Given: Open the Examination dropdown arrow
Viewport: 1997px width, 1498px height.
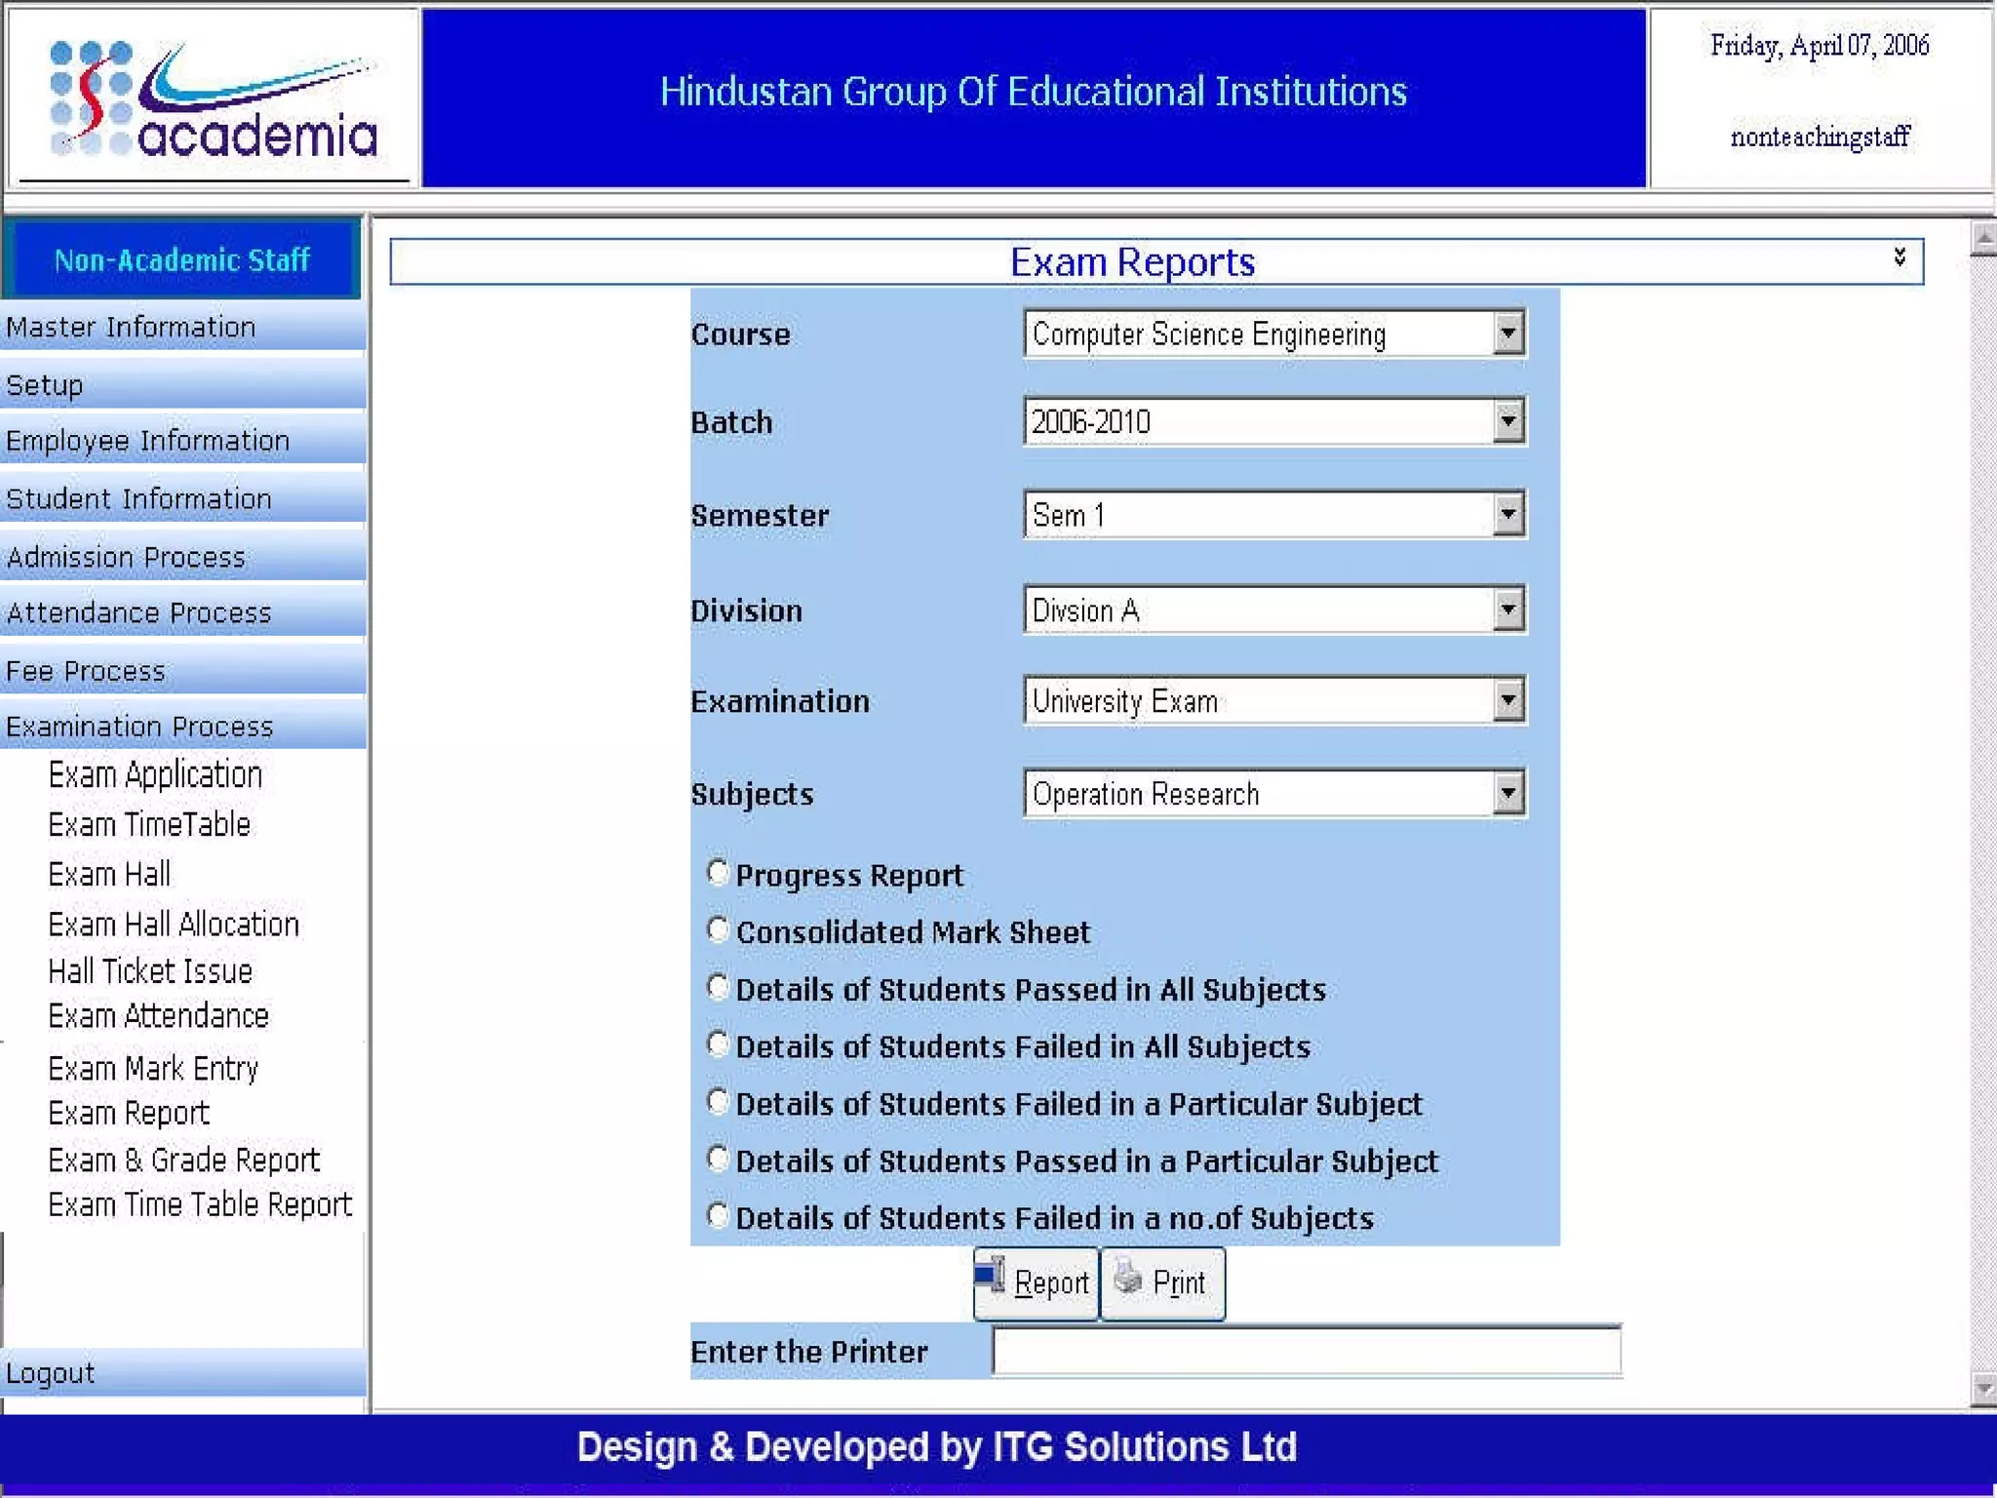Looking at the screenshot, I should pos(1508,700).
